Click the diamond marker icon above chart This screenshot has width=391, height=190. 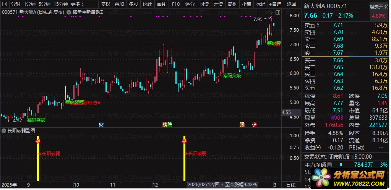point(271,12)
